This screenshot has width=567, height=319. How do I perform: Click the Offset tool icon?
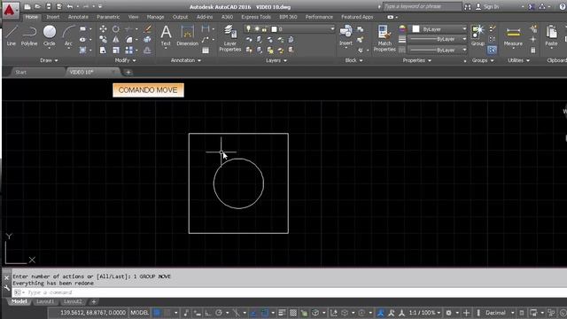coord(148,50)
